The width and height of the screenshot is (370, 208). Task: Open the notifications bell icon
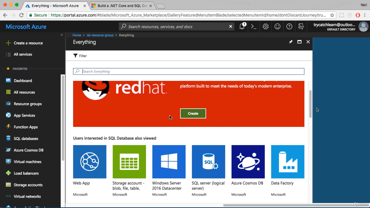point(242,26)
